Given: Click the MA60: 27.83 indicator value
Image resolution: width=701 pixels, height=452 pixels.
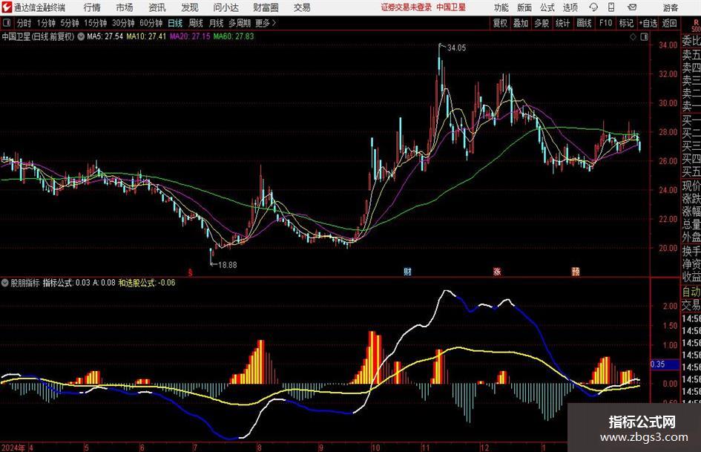Looking at the screenshot, I should [234, 36].
